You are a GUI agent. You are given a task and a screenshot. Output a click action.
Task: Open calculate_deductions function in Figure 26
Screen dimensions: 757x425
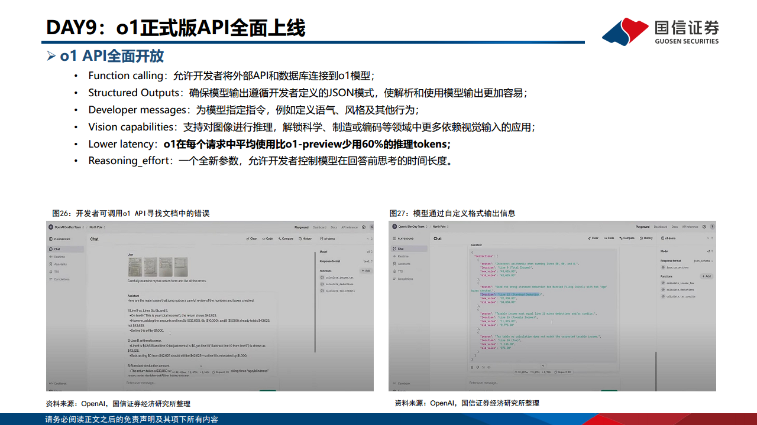point(336,284)
